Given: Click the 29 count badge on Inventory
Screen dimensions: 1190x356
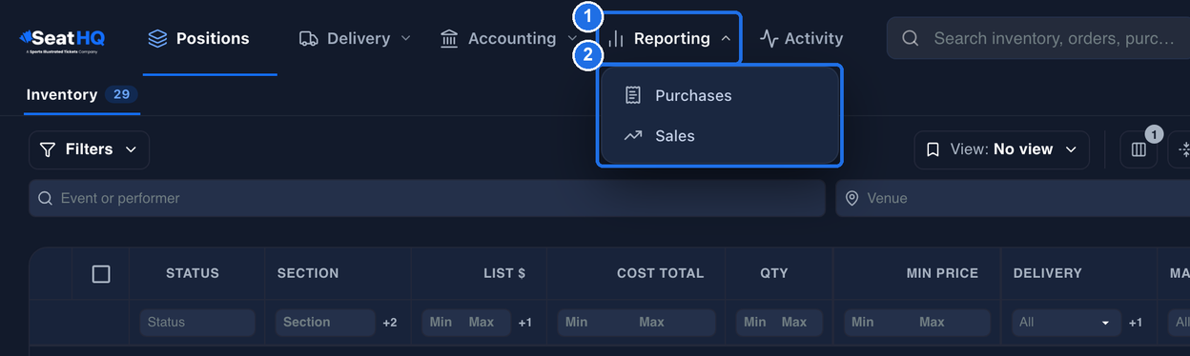Looking at the screenshot, I should 121,94.
